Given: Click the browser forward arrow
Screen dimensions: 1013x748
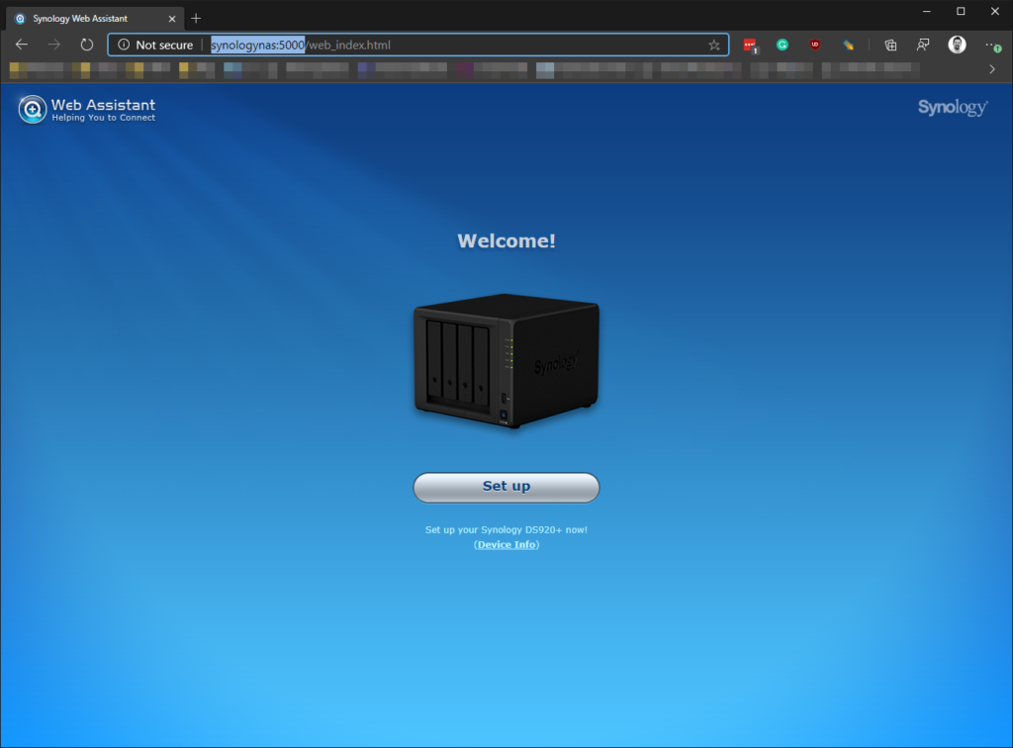Looking at the screenshot, I should [x=54, y=45].
